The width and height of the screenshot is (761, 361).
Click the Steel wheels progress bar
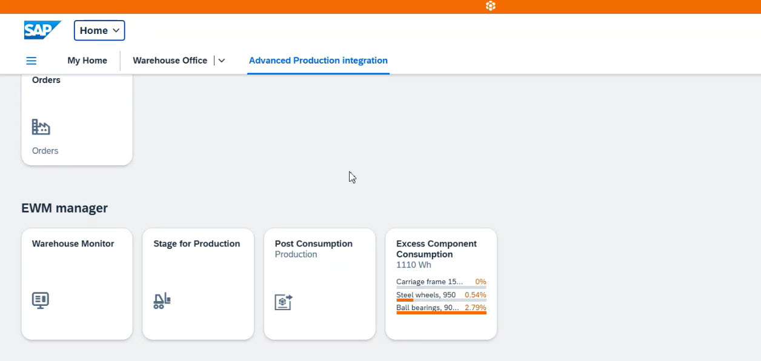(441, 300)
